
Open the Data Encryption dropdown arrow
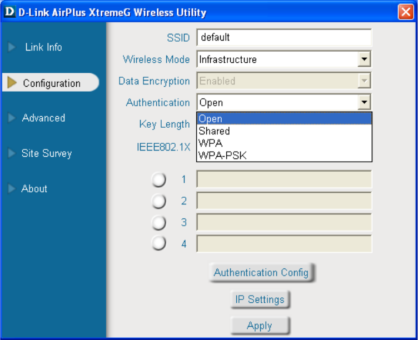(x=364, y=81)
